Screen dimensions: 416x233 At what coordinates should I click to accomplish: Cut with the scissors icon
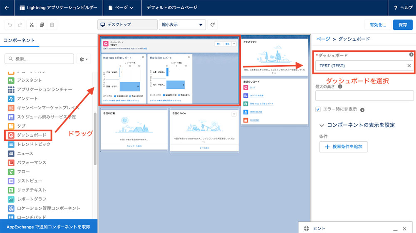pyautogui.click(x=32, y=25)
